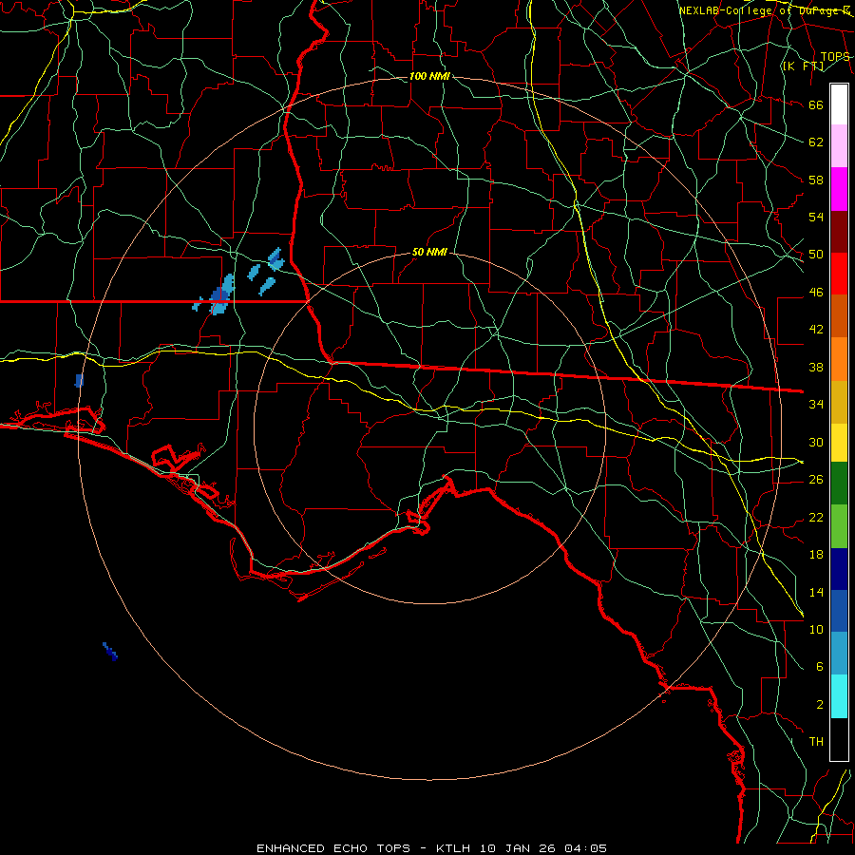Click the '100 NMI' range ring label

(x=429, y=76)
